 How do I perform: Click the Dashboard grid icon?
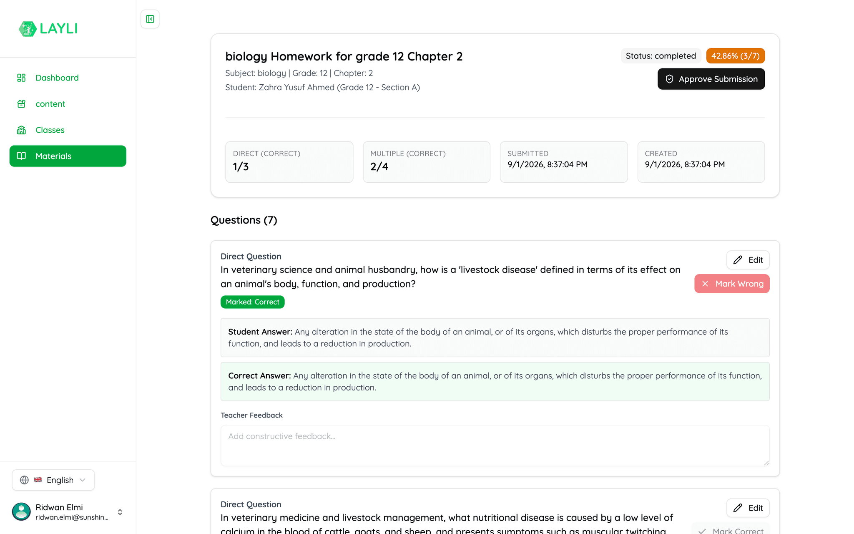point(21,78)
